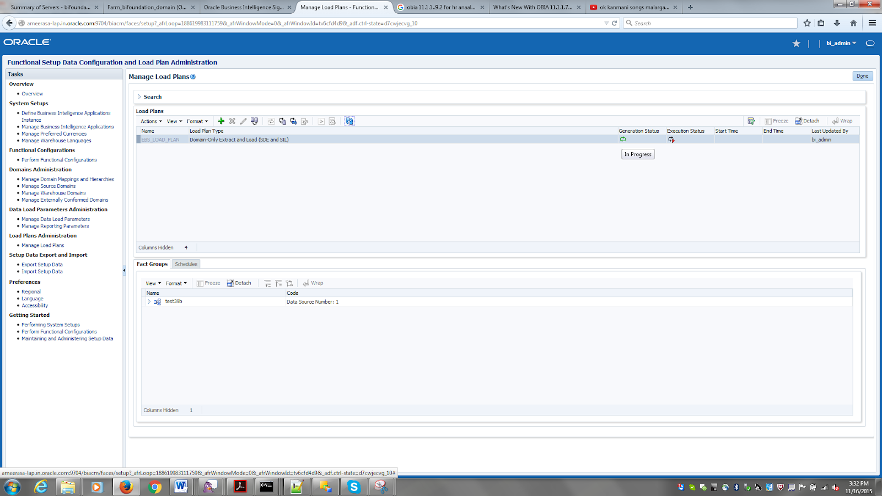Click the Regenerate load plan icon in toolbar
Screen dimensions: 882x496
(x=293, y=121)
